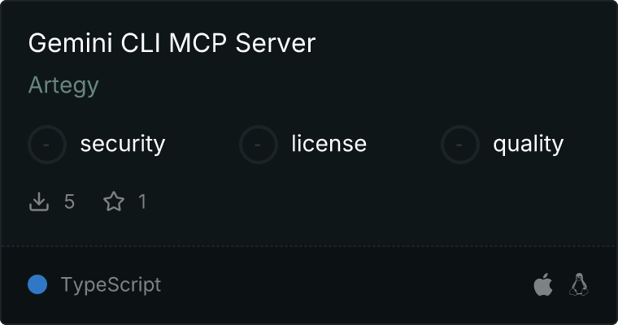The width and height of the screenshot is (618, 325).
Task: Click the TypeScript language label
Action: tap(111, 285)
